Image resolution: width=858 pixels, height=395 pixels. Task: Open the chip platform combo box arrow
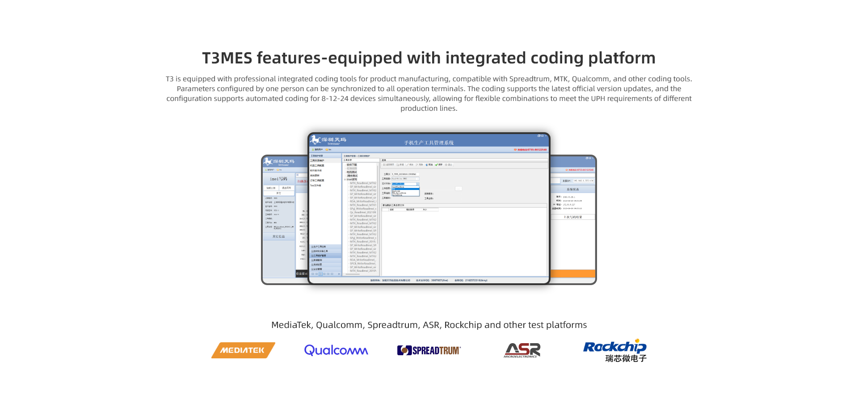click(x=418, y=184)
